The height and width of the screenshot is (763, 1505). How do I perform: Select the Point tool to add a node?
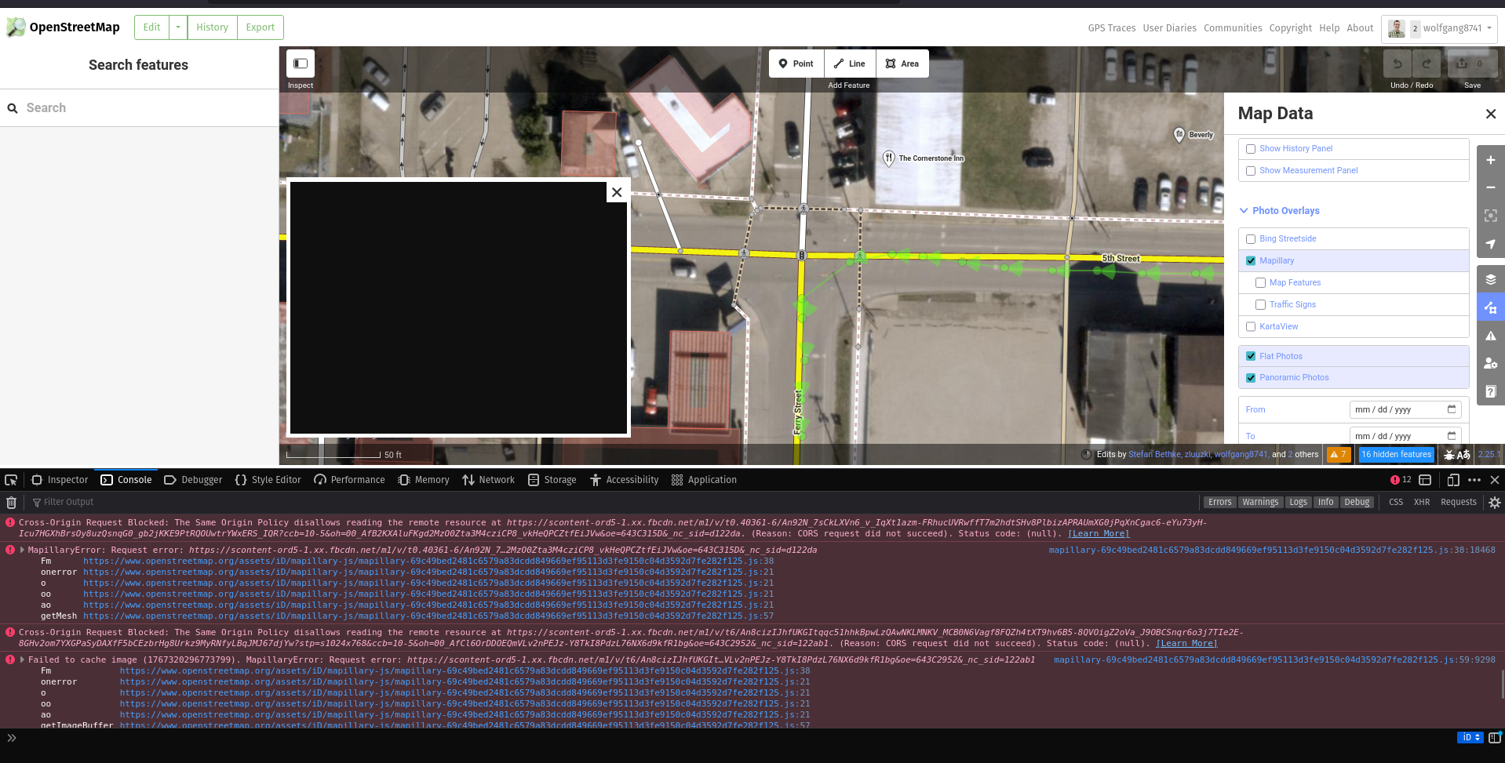[x=795, y=64]
